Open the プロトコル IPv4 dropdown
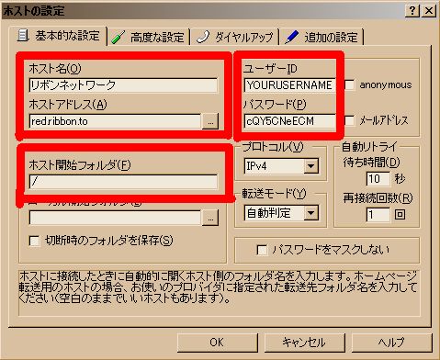Image resolution: width=440 pixels, height=360 pixels. [x=311, y=166]
